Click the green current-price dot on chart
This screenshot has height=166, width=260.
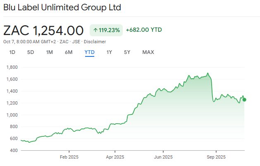(x=244, y=100)
